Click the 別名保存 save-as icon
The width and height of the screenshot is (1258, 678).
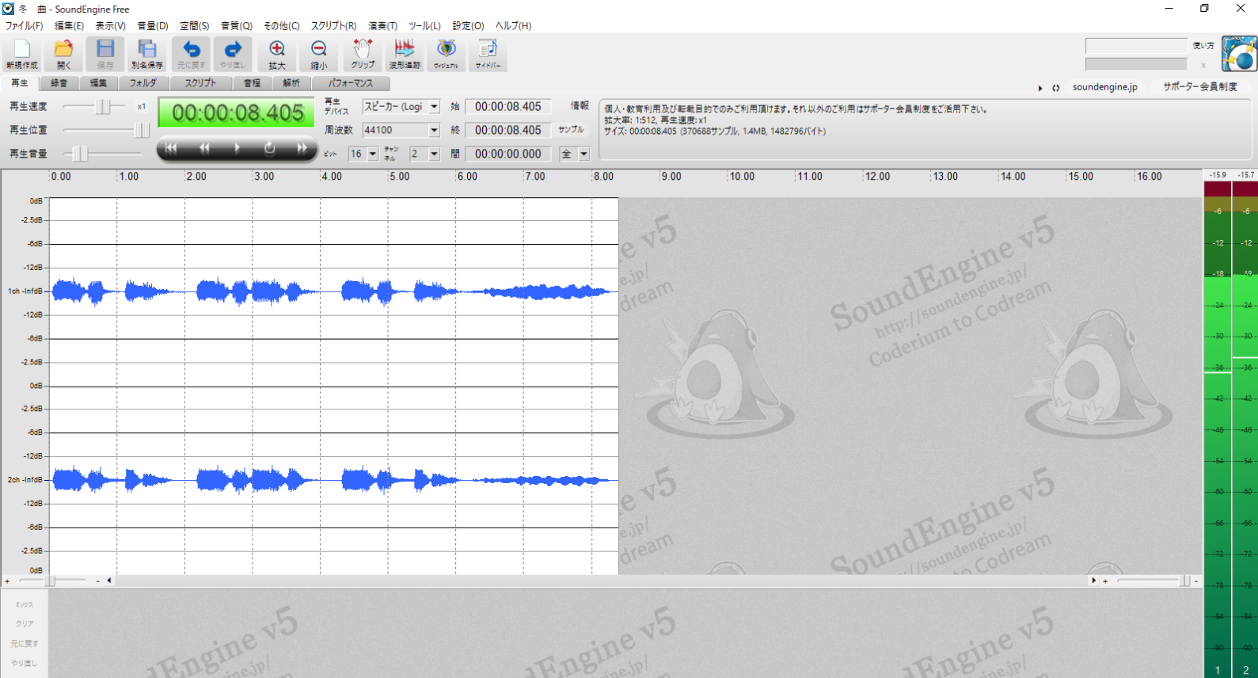coord(147,54)
